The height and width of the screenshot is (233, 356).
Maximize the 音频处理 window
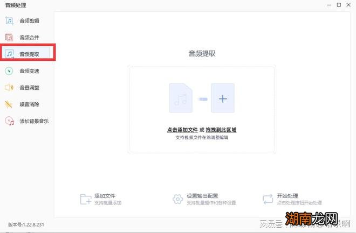(339, 5)
